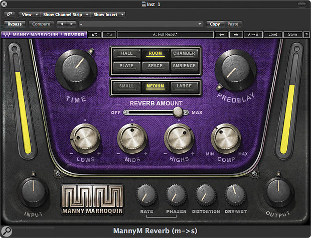Select the HALL reverb type
311x238 pixels.
(x=126, y=54)
